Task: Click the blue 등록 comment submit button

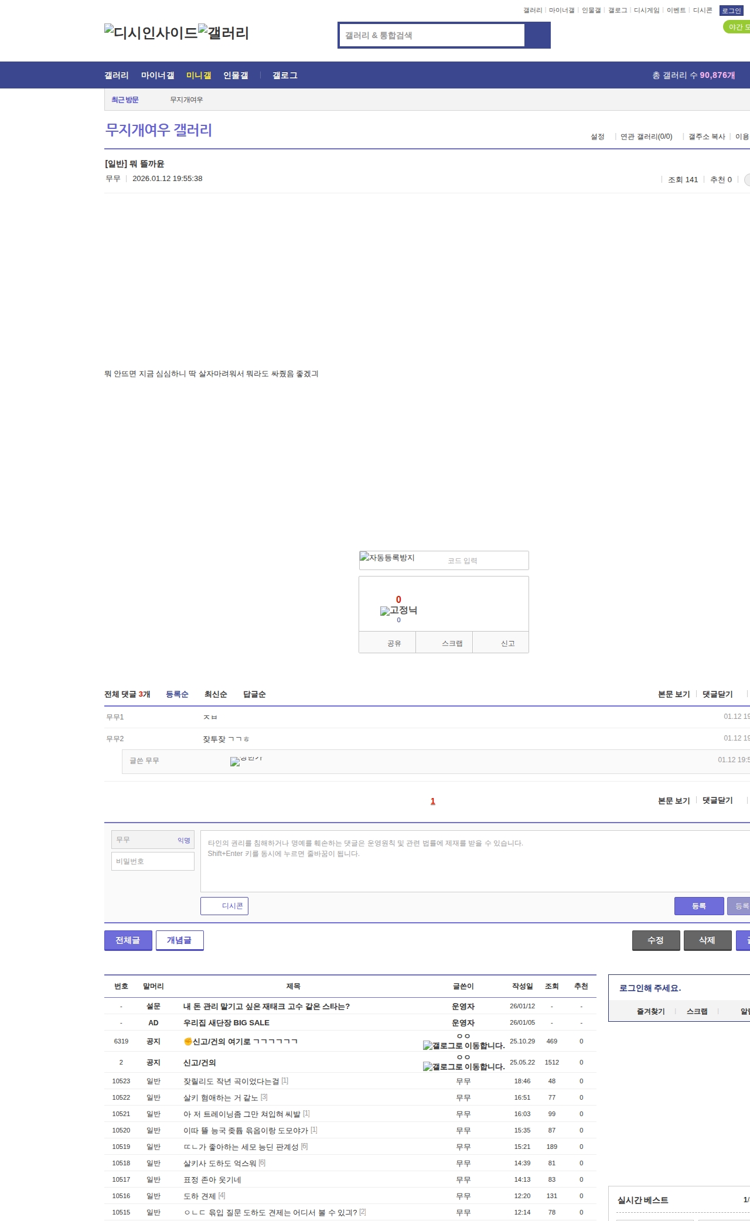Action: pyautogui.click(x=699, y=906)
